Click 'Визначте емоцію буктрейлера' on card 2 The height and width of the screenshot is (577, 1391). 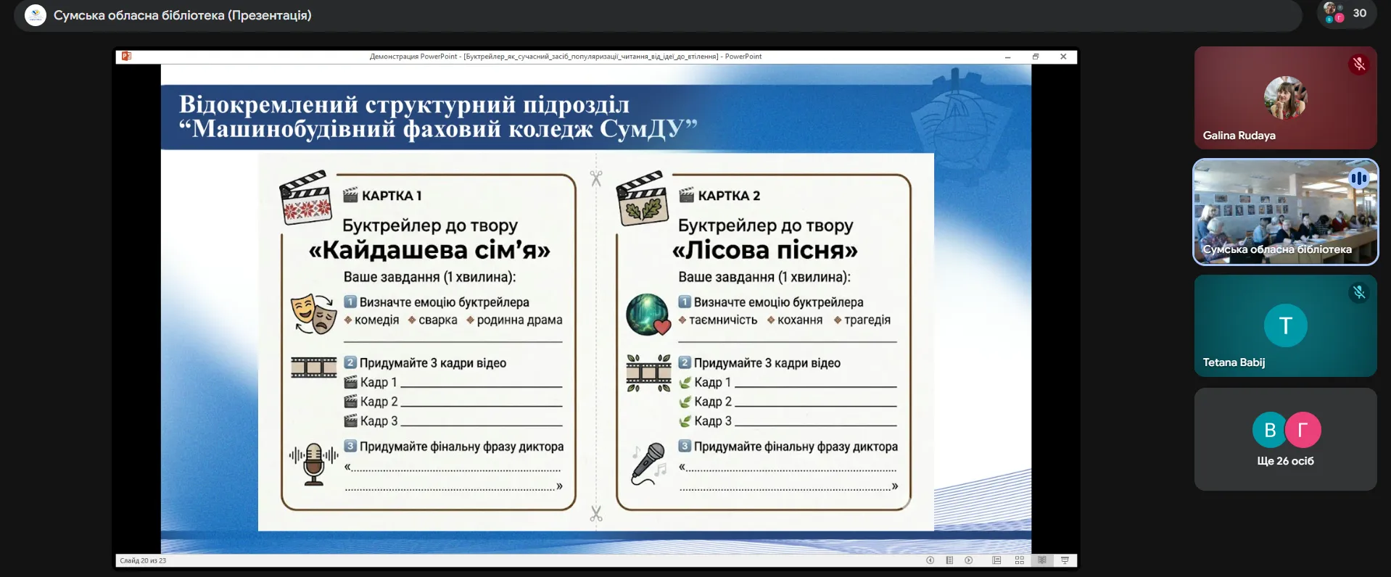[x=778, y=302]
